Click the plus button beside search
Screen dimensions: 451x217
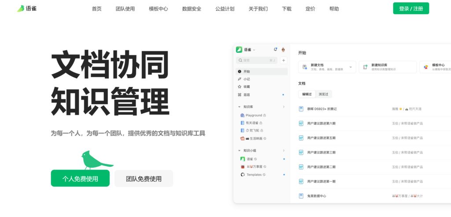pos(284,60)
